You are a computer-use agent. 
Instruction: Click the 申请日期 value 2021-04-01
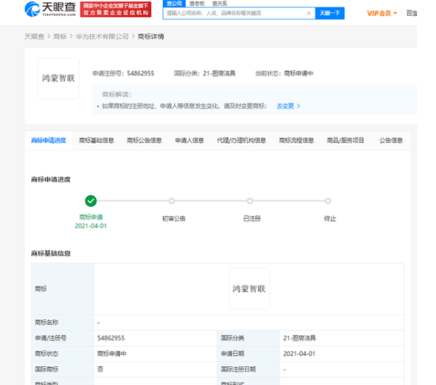pos(299,354)
